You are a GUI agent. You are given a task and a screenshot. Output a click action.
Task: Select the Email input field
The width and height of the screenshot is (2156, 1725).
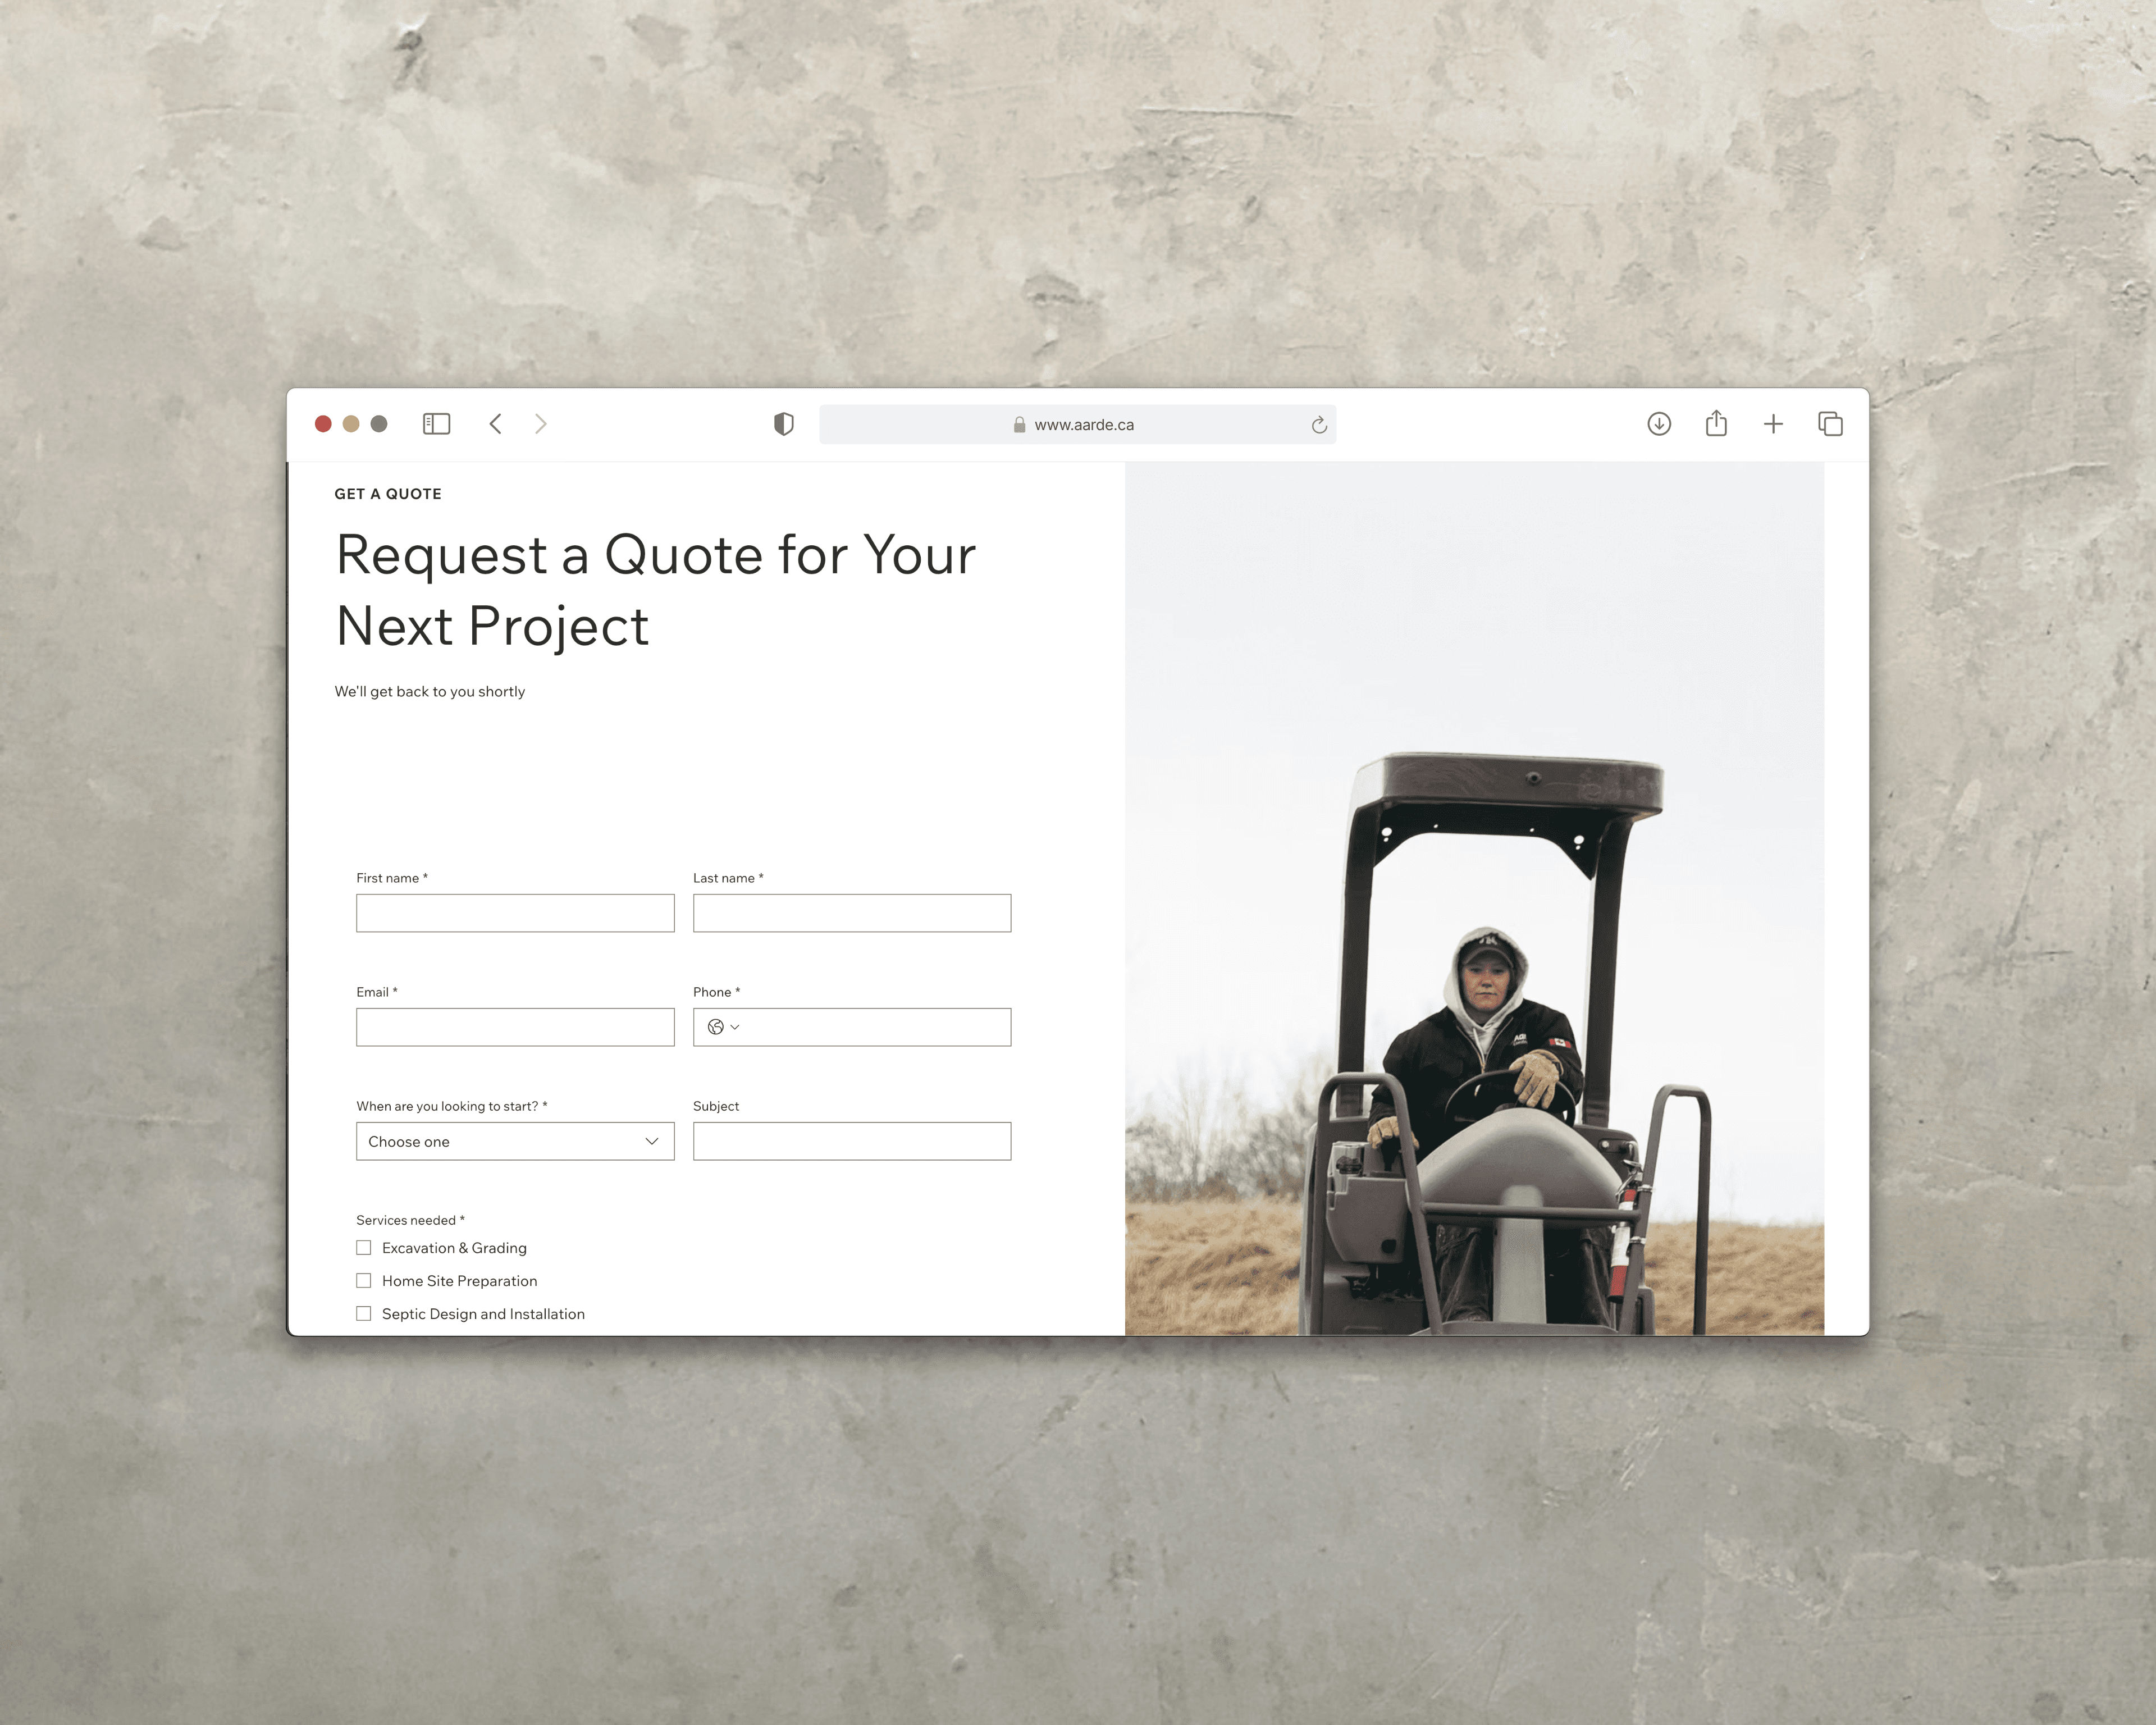pos(515,1027)
